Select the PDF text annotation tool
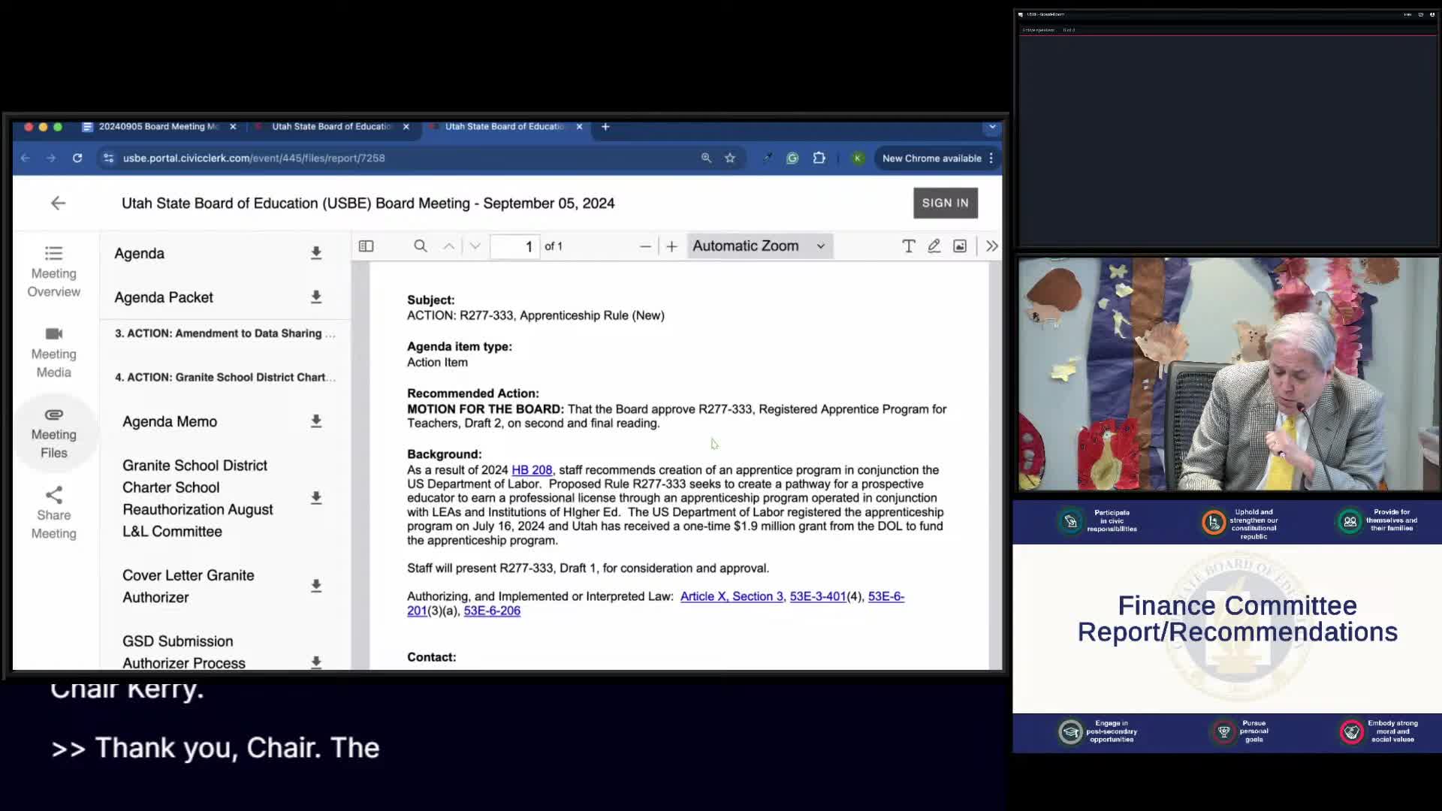 908,246
